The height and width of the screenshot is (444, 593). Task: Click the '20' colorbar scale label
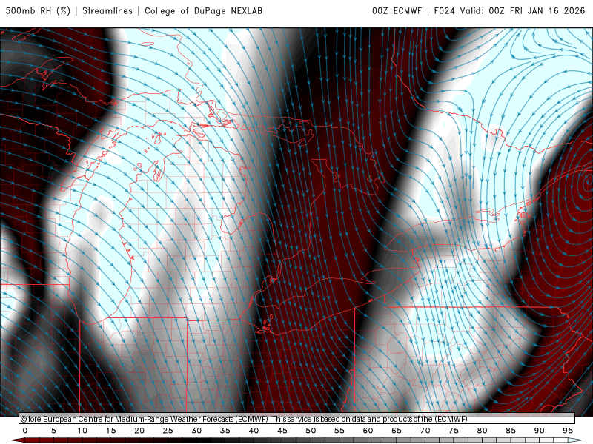(139, 431)
